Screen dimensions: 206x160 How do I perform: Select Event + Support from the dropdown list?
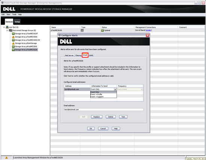tap(103, 97)
